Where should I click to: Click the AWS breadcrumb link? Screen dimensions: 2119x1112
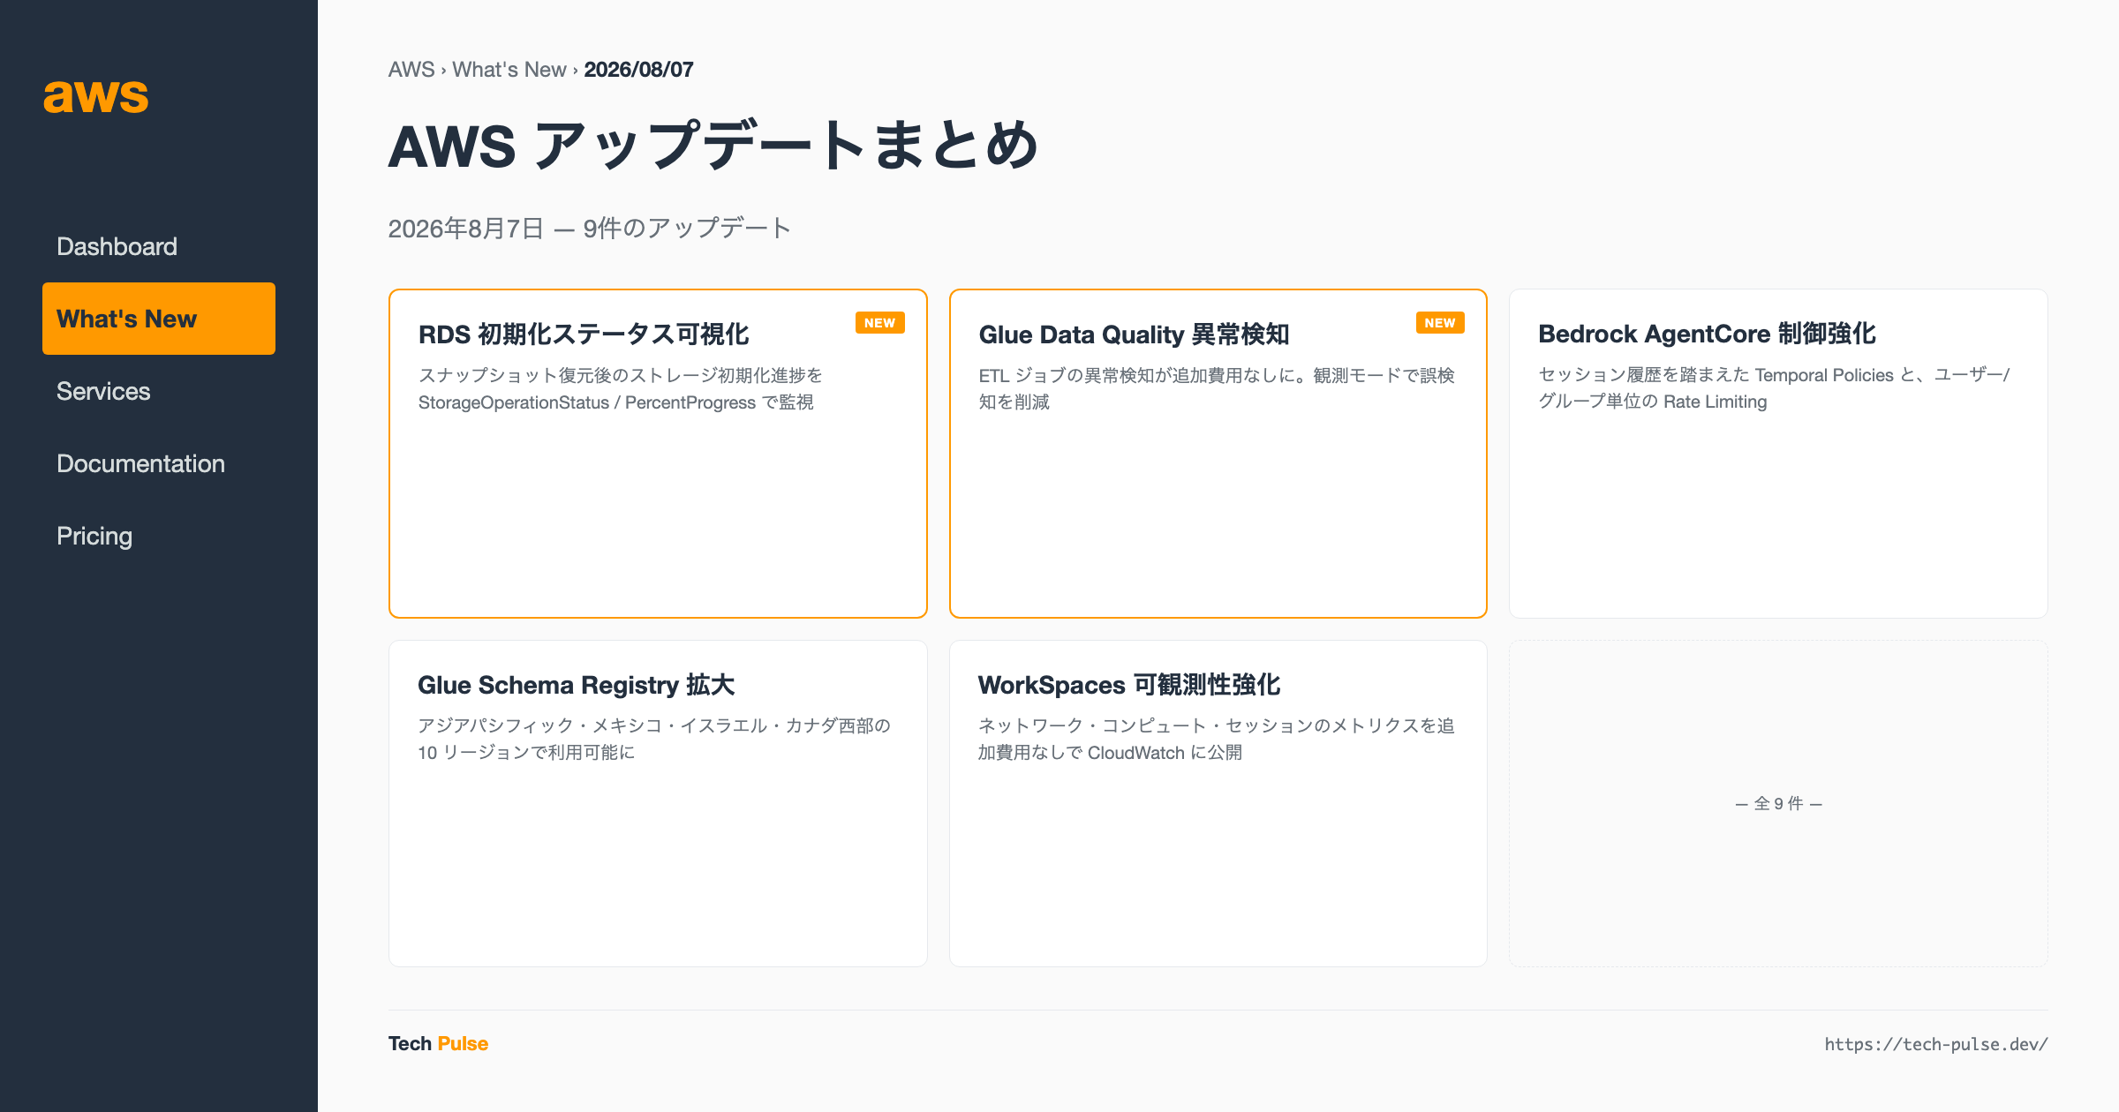click(411, 70)
